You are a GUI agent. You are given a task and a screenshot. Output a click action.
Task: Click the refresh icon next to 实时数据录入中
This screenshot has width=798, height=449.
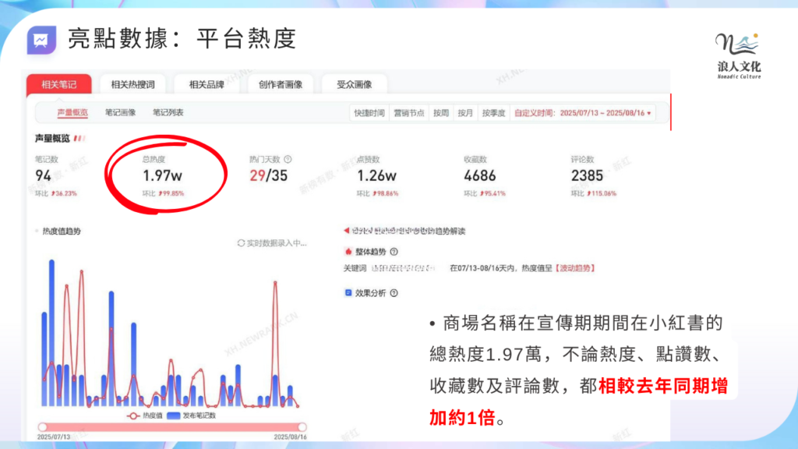coord(242,243)
